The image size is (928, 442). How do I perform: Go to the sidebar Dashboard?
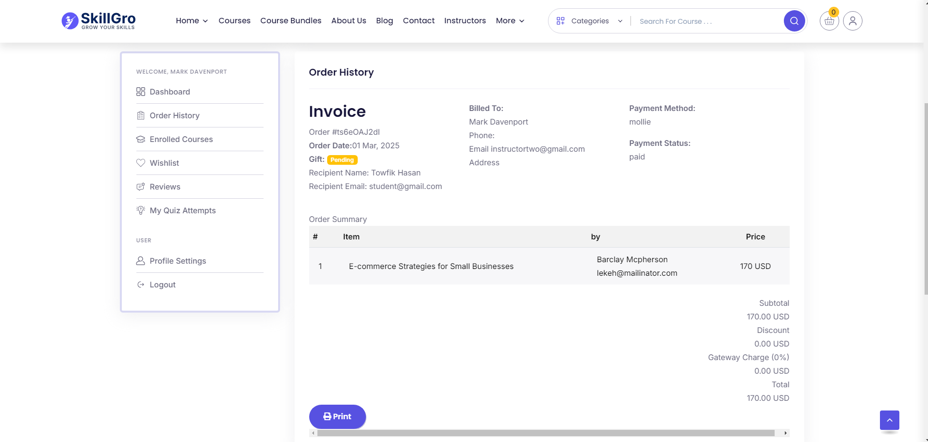tap(169, 92)
